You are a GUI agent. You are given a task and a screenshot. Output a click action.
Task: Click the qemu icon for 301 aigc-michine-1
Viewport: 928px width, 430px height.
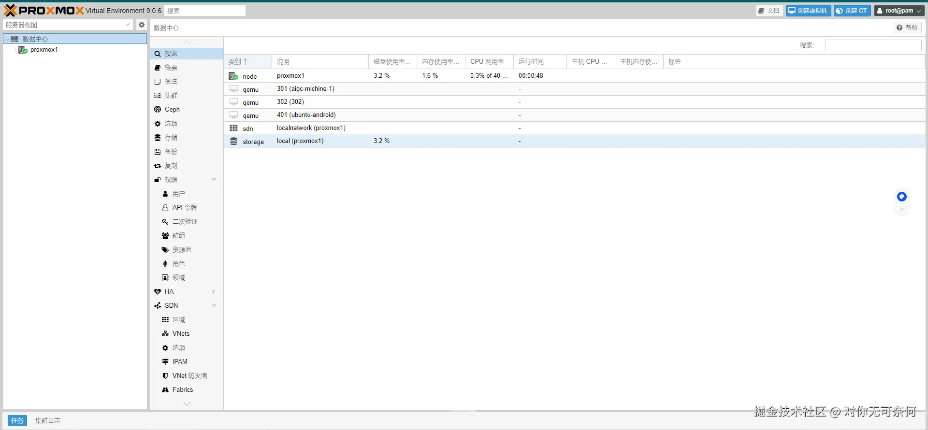233,89
